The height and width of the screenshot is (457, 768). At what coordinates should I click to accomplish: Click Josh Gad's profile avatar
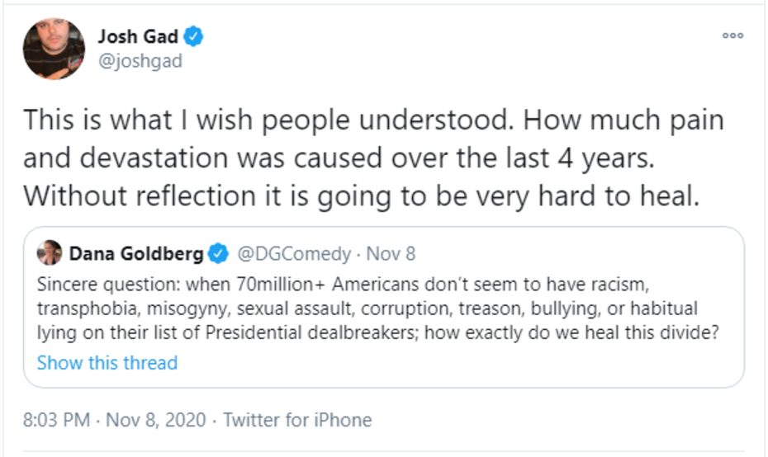54,49
